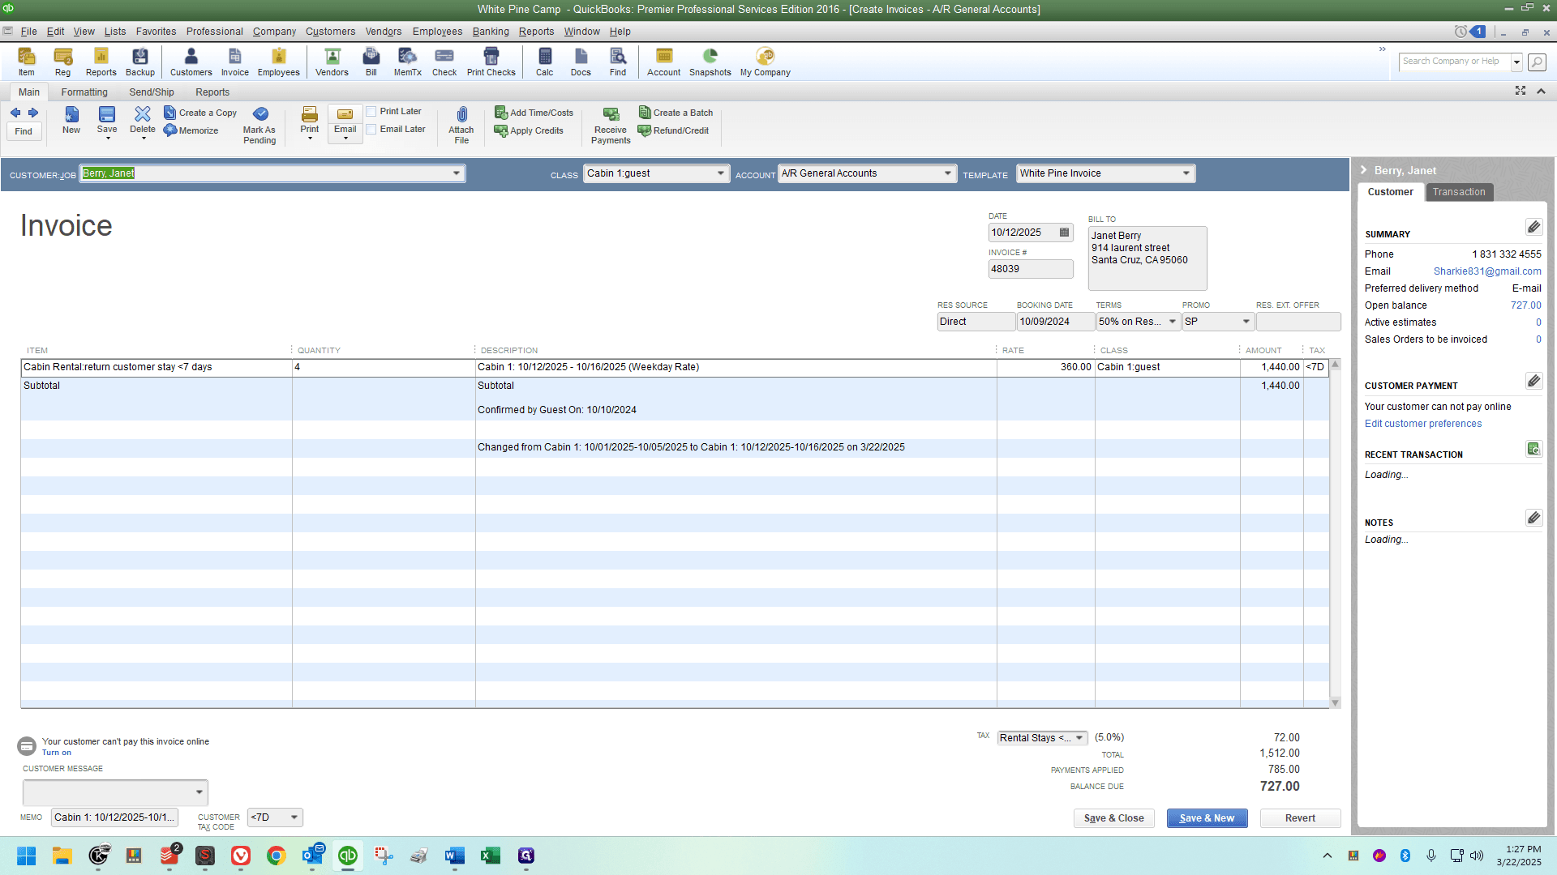Open the Bill entry icon
The image size is (1557, 875).
(x=371, y=62)
